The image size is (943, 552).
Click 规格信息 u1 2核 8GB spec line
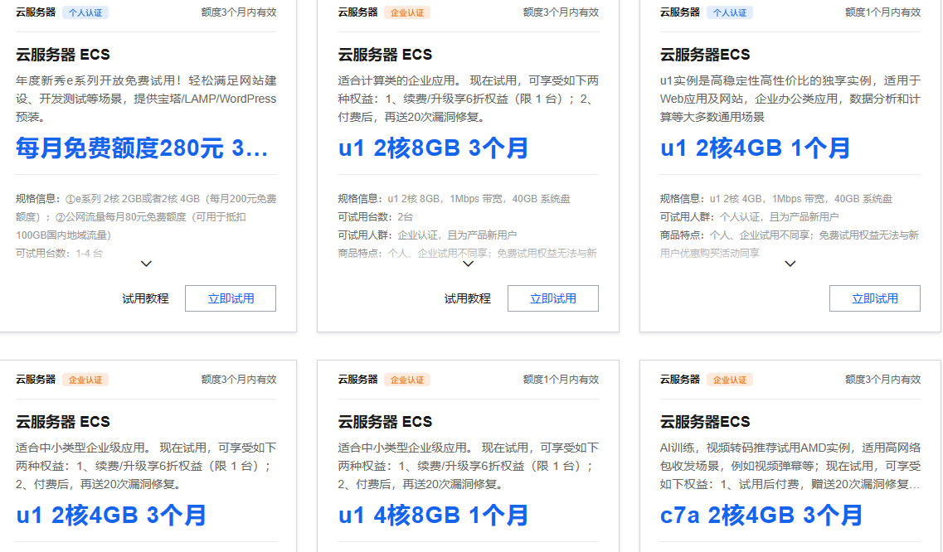point(454,198)
